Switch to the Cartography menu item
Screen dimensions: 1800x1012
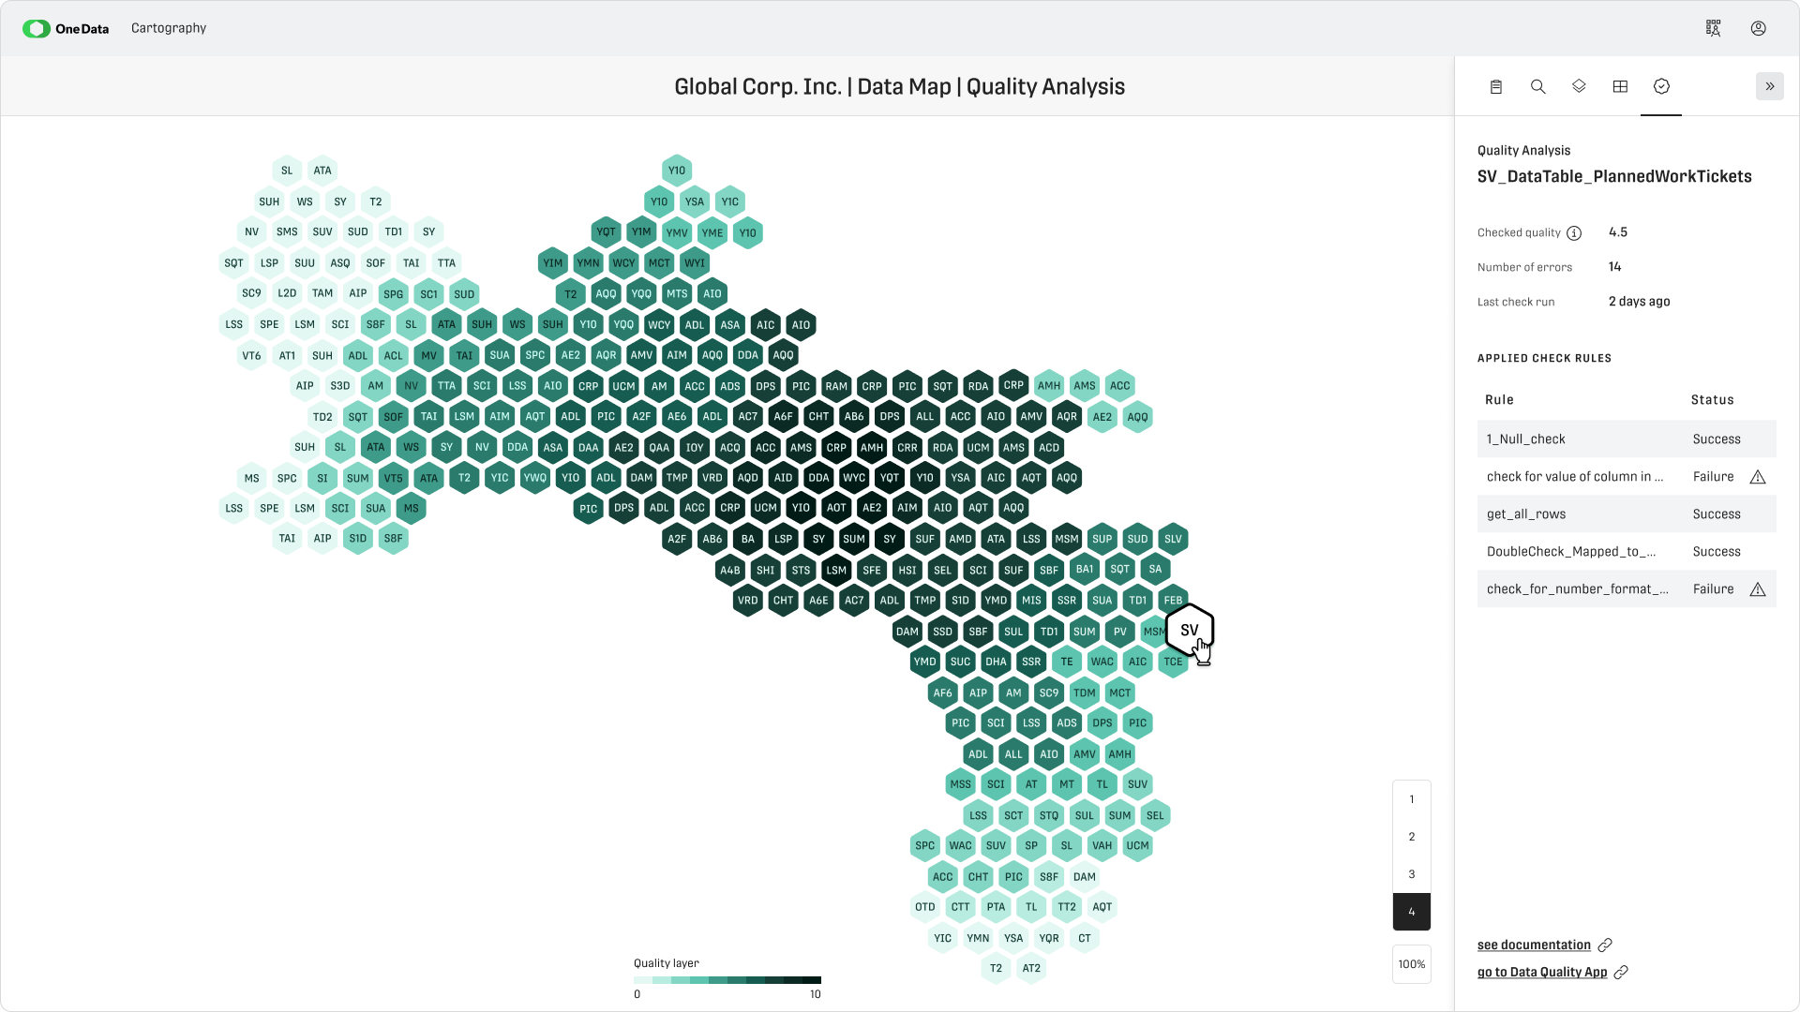tap(168, 28)
